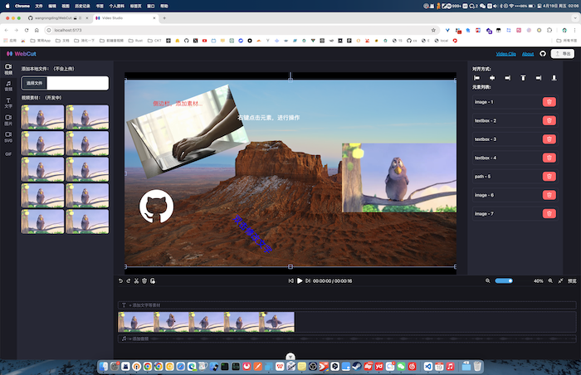The height and width of the screenshot is (375, 581).
Task: Delete the image - 1 element
Action: pyautogui.click(x=549, y=102)
